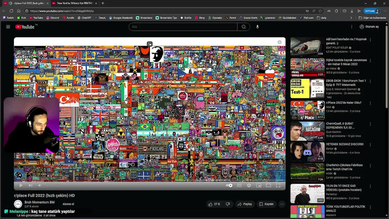Add page to favorites with star icon
Screen dimensions: 389x219
tap(320, 11)
